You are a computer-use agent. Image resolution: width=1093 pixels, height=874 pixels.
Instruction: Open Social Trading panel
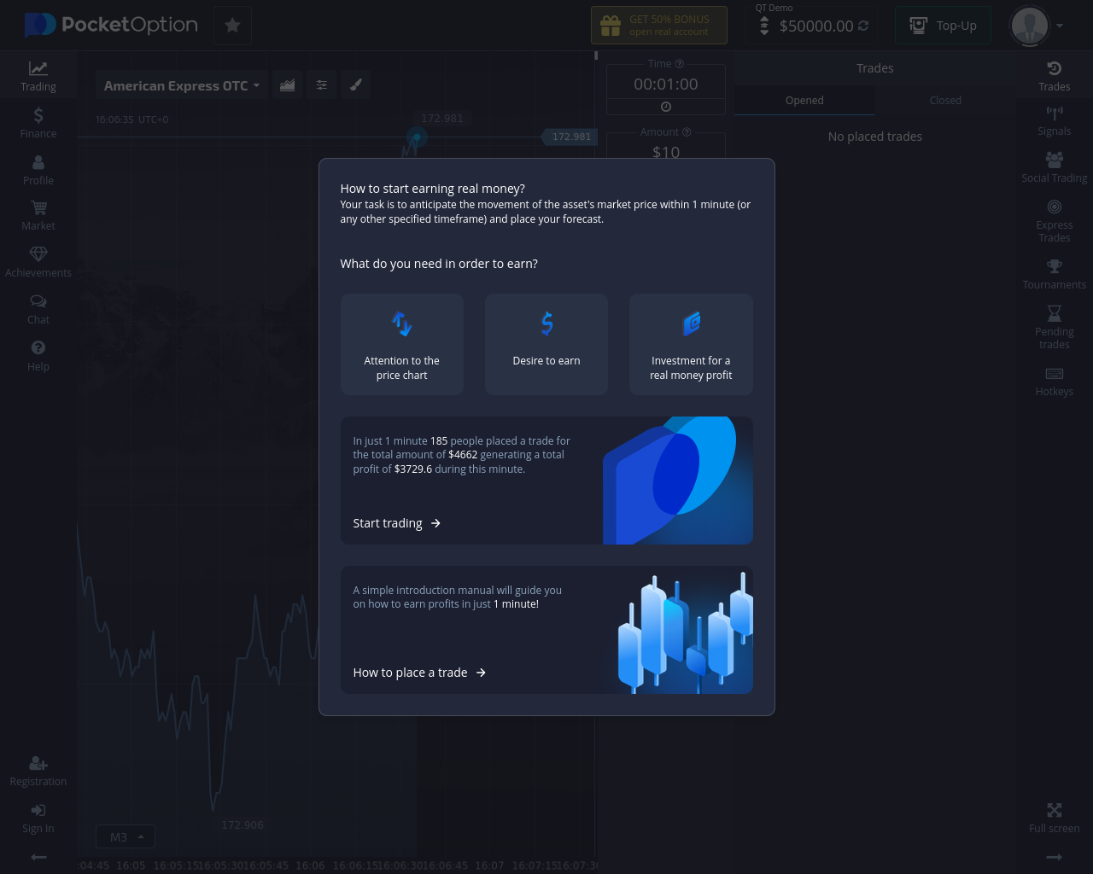pos(1055,167)
